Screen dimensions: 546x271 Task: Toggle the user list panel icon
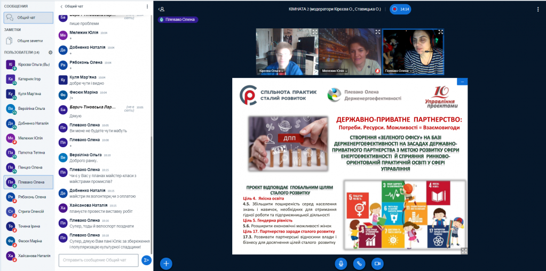click(161, 9)
